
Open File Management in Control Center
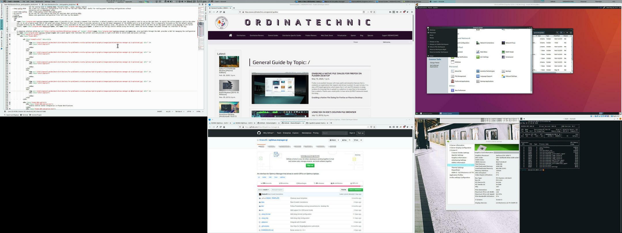tap(458, 76)
